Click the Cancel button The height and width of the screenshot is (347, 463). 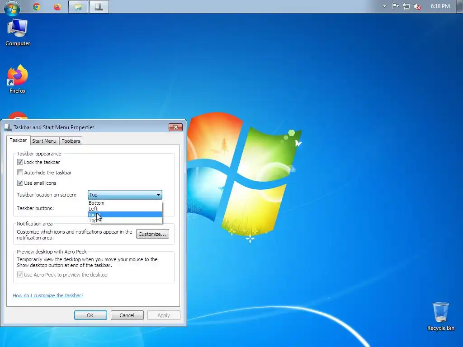tap(127, 315)
